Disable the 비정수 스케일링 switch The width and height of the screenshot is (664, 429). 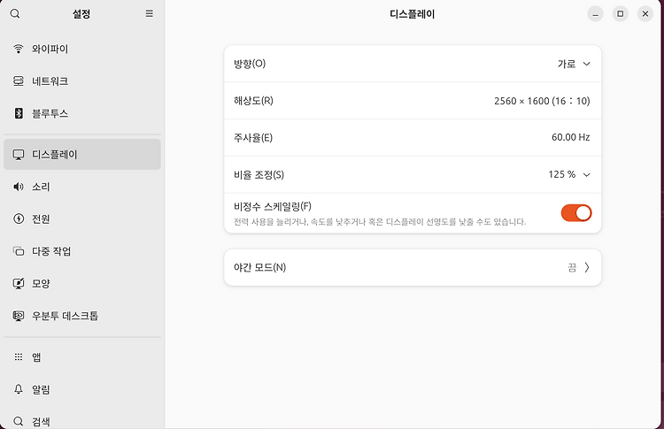point(576,213)
